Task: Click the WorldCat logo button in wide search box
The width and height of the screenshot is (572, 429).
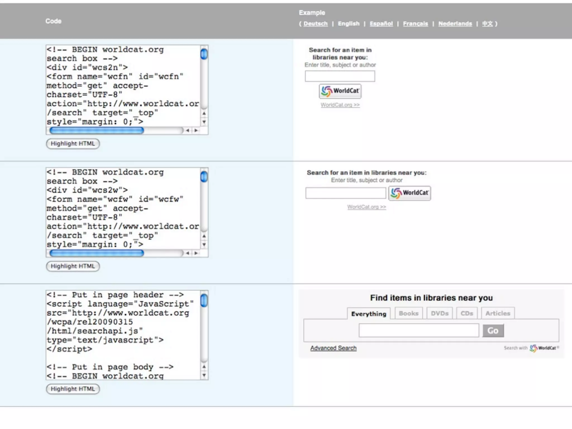Action: (x=409, y=193)
